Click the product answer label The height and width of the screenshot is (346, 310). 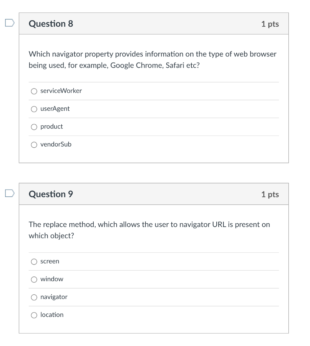(x=51, y=127)
